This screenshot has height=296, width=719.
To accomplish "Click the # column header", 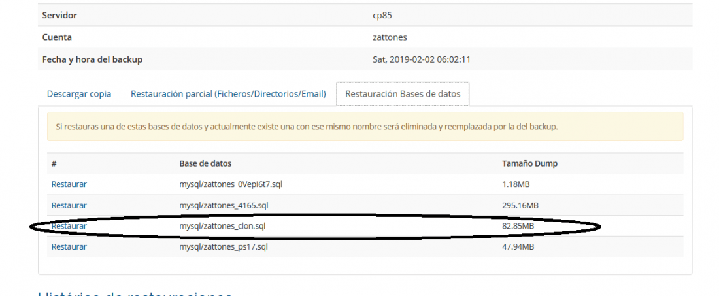I will (x=54, y=163).
